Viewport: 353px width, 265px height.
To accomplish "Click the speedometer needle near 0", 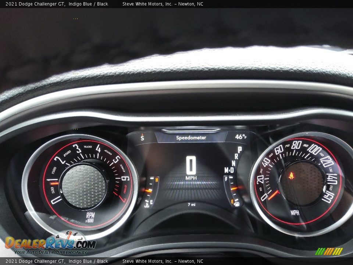I will 274,195.
